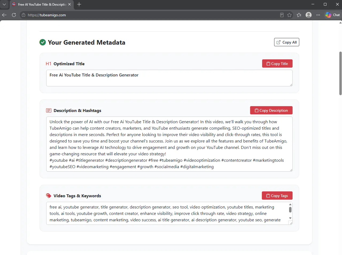This screenshot has height=255, width=342.
Task: Click the Description & Hashtags label
Action: pyautogui.click(x=77, y=110)
